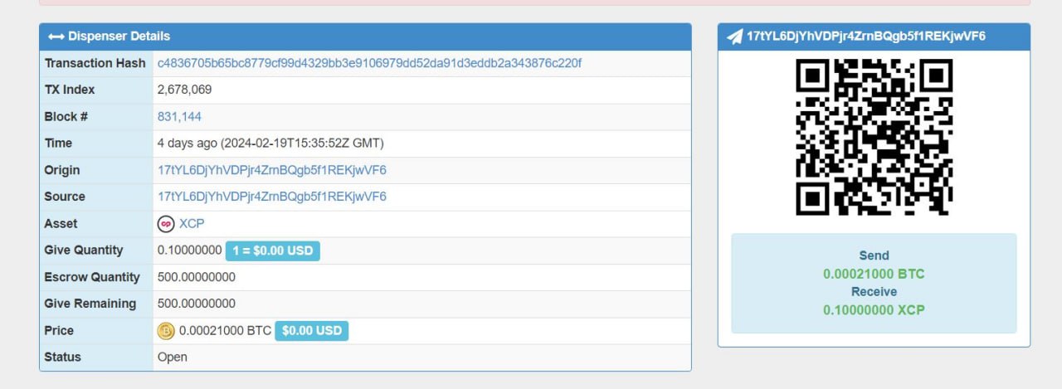Viewport: 1062px width, 389px height.
Task: Click the Send amount 0.00021000 BTC
Action: click(874, 274)
